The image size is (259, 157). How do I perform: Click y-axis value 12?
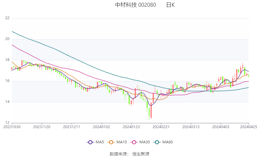click(x=7, y=123)
